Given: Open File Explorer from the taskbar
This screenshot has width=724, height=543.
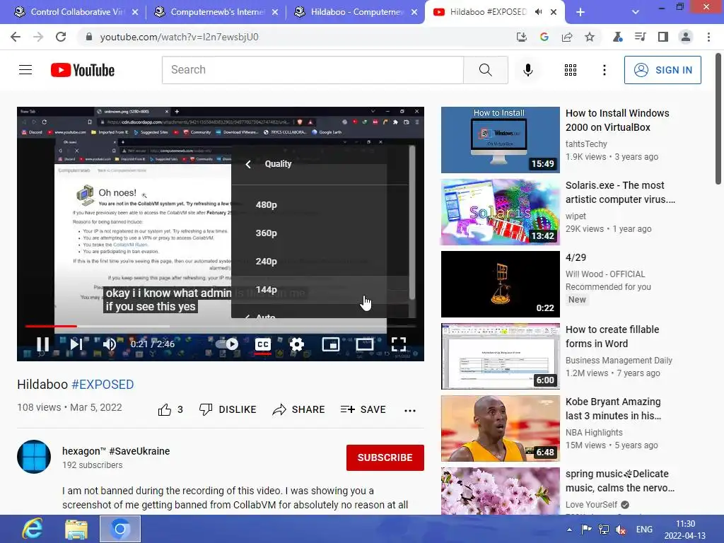Looking at the screenshot, I should point(76,529).
